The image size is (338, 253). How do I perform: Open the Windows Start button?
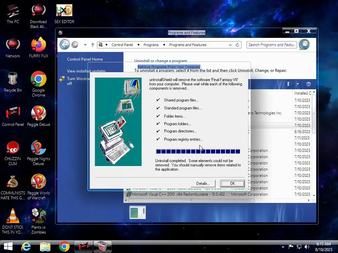point(8,246)
